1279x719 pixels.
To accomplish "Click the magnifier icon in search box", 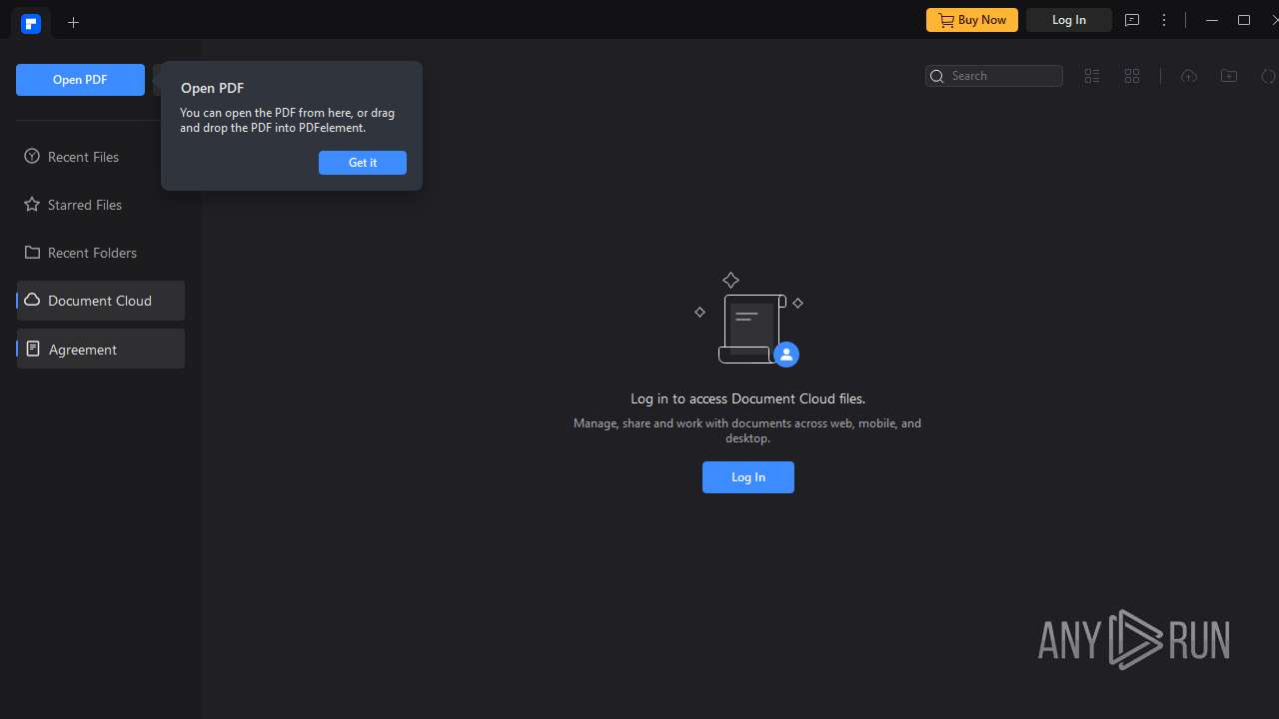I will 937,76.
